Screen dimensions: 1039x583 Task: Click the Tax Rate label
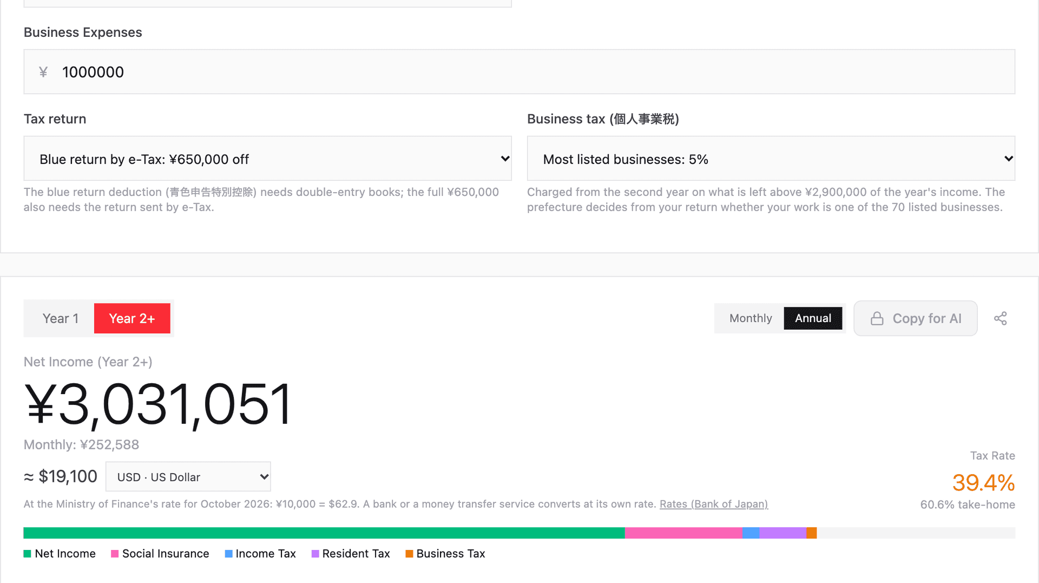pos(992,456)
